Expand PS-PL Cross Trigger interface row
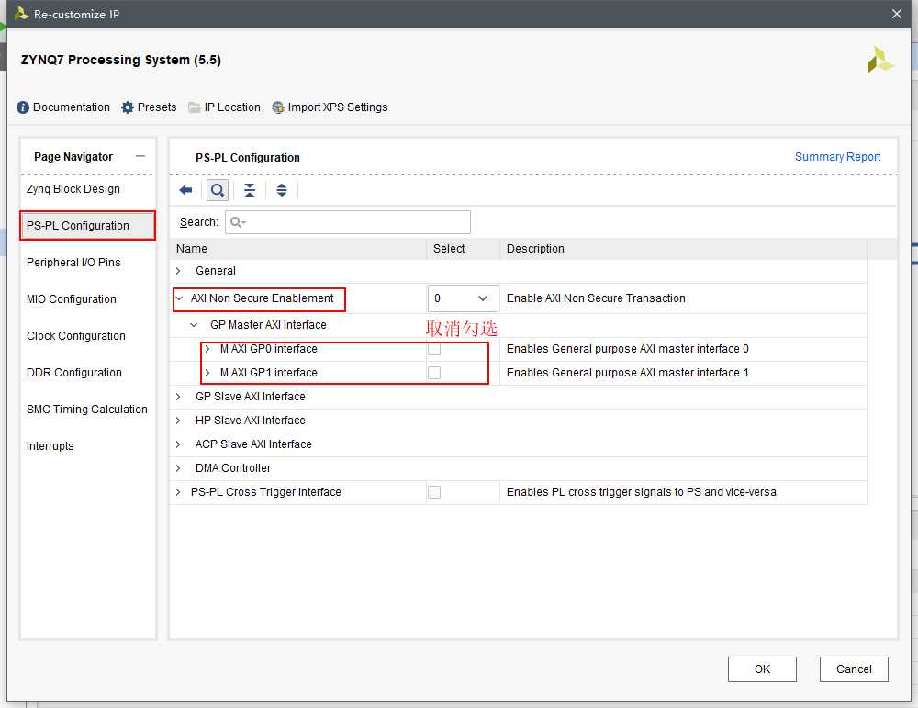Screen dimensions: 918x708 coord(179,492)
